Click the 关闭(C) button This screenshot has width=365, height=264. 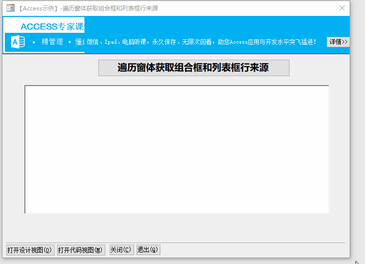tap(122, 250)
